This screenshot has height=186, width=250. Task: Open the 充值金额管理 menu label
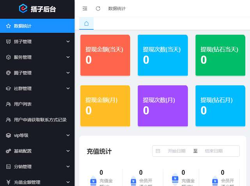(x=27, y=182)
